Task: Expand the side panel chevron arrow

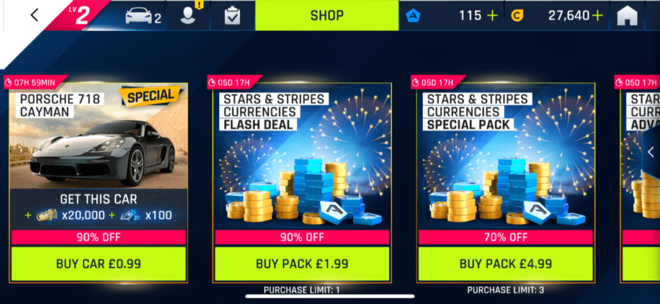Action: pos(651,152)
